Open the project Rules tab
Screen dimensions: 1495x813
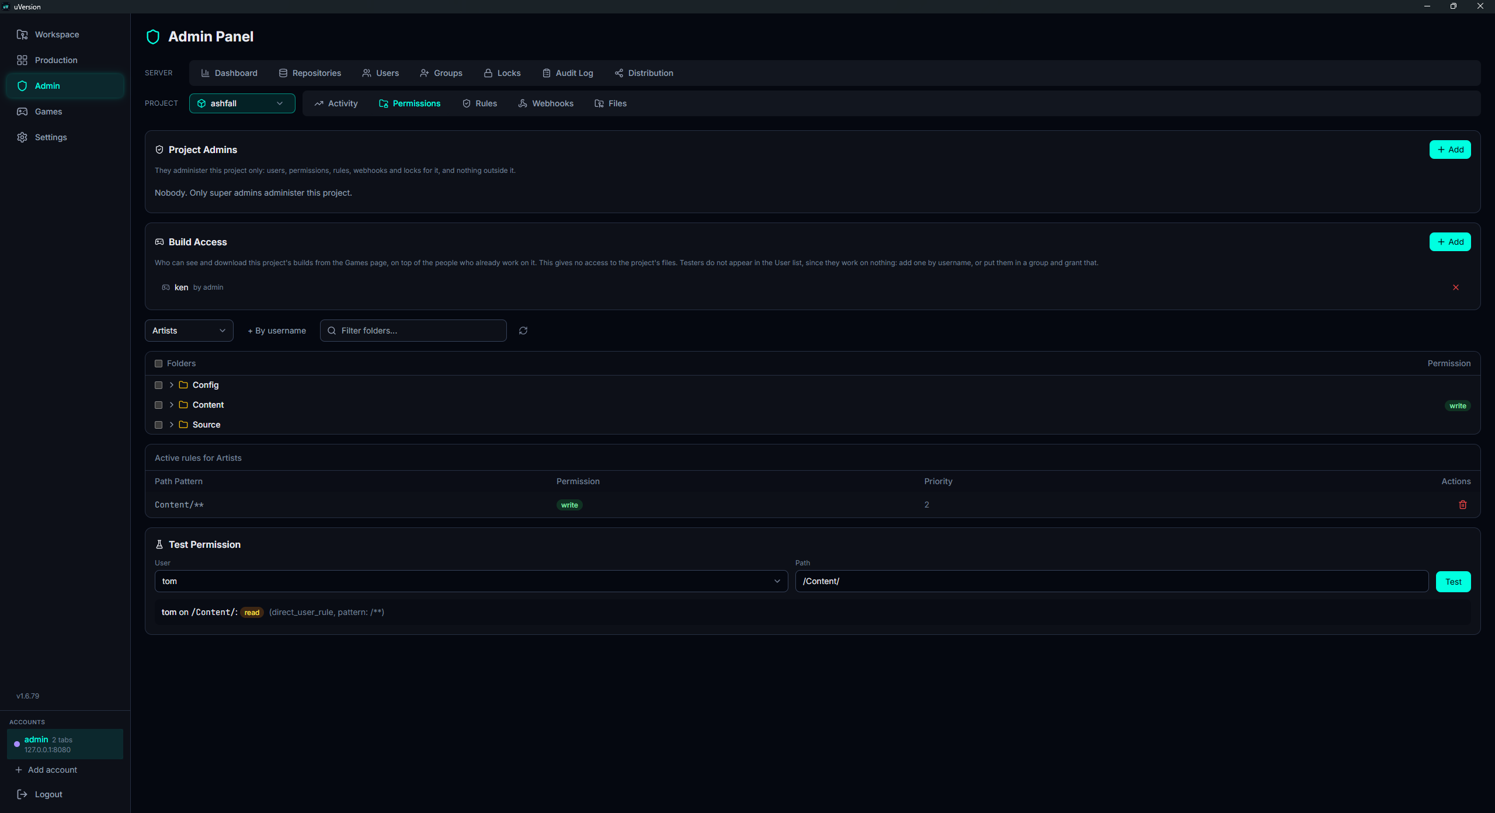(x=479, y=103)
